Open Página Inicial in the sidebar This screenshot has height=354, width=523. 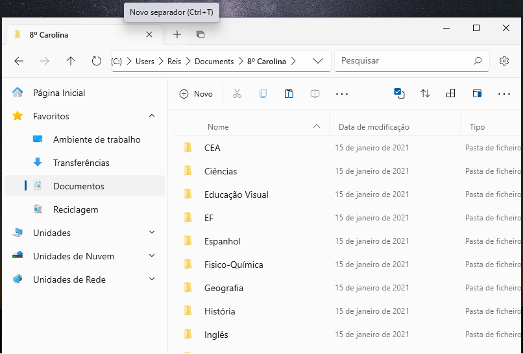(x=85, y=93)
